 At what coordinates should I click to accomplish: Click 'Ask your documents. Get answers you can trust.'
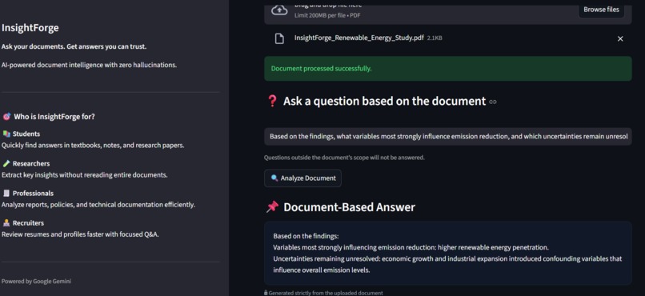point(74,46)
